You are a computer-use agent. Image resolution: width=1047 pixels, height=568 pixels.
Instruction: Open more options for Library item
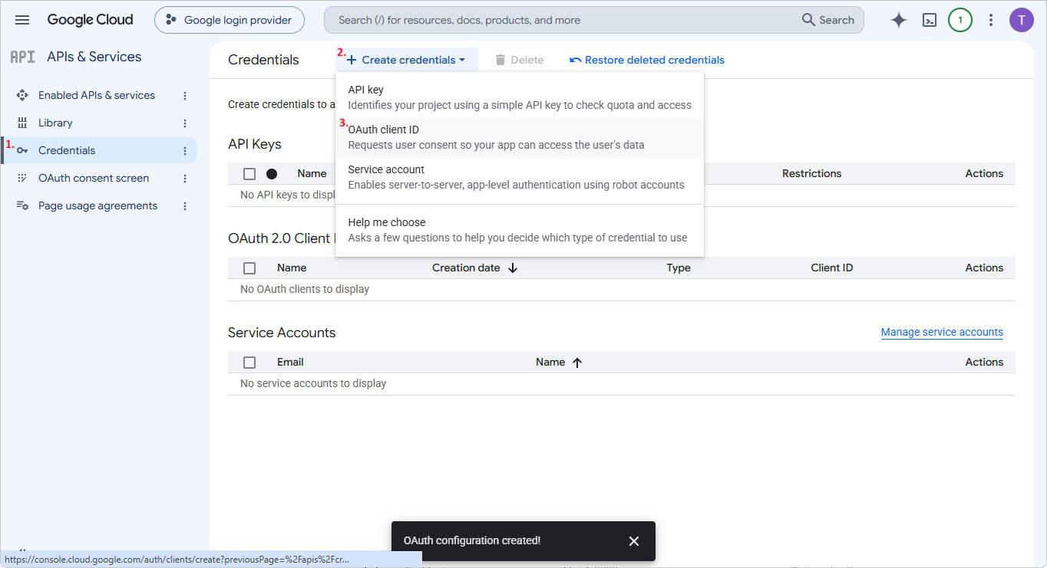point(185,123)
